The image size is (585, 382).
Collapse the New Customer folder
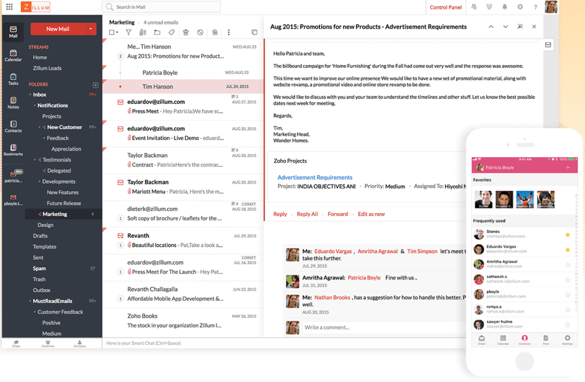(39, 127)
